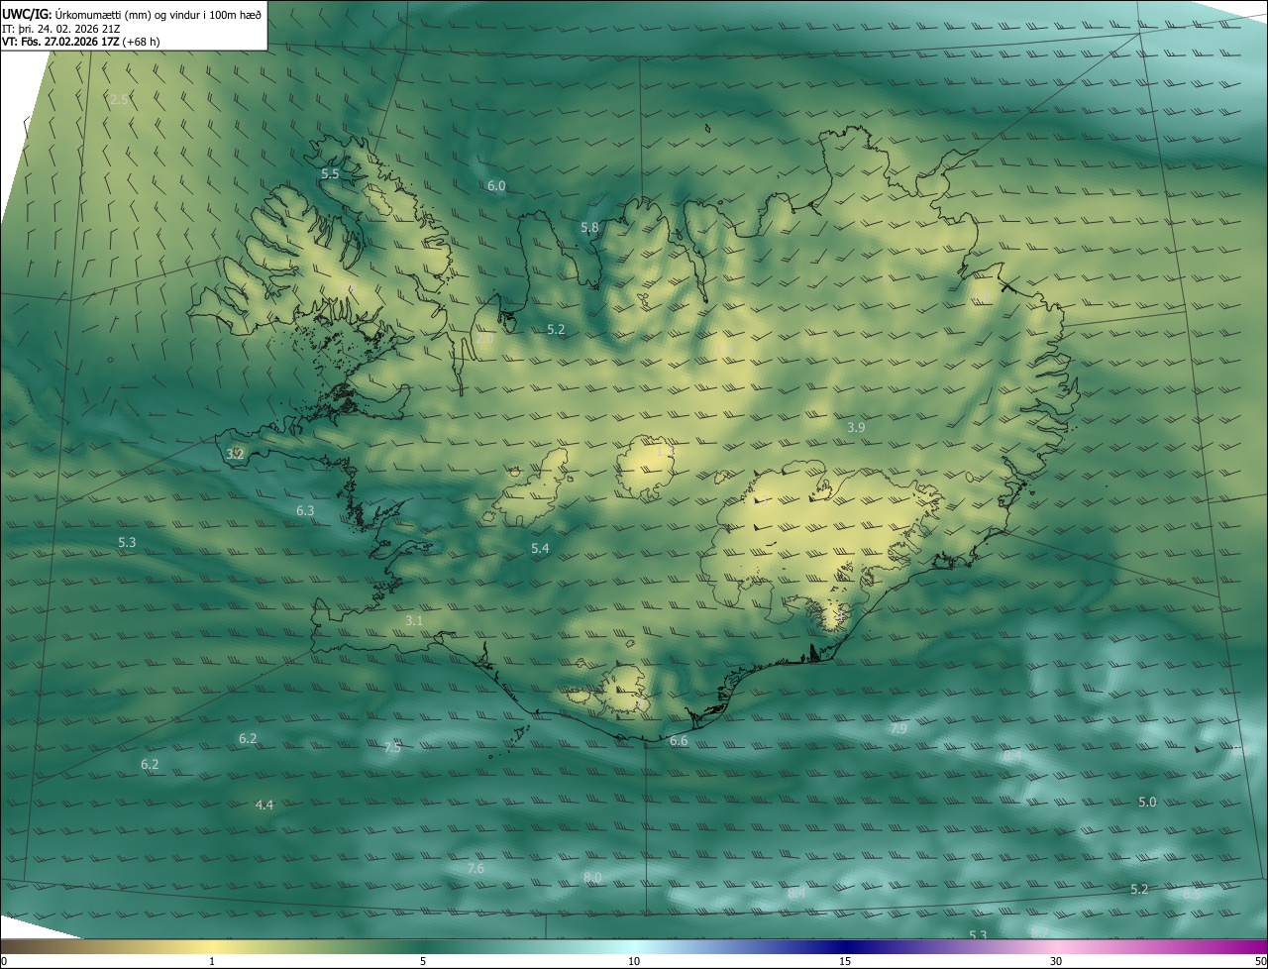Click the initial time 'IT: þri. 24. 02. 2026 21Z'
This screenshot has height=969, width=1268.
coord(62,28)
